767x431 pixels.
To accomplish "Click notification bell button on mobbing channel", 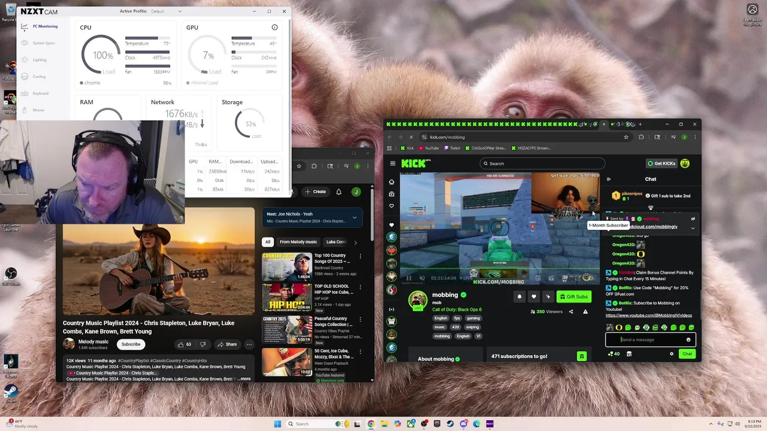I will pyautogui.click(x=519, y=296).
